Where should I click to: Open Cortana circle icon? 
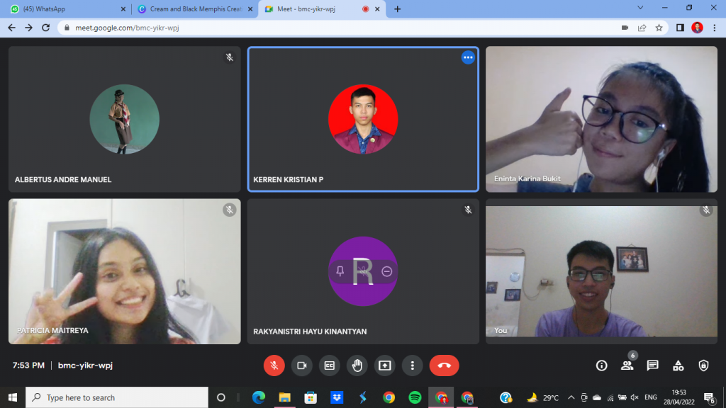[221, 397]
